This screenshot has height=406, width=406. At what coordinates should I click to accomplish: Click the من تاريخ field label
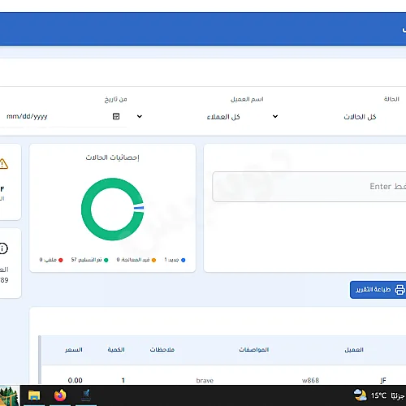116,99
